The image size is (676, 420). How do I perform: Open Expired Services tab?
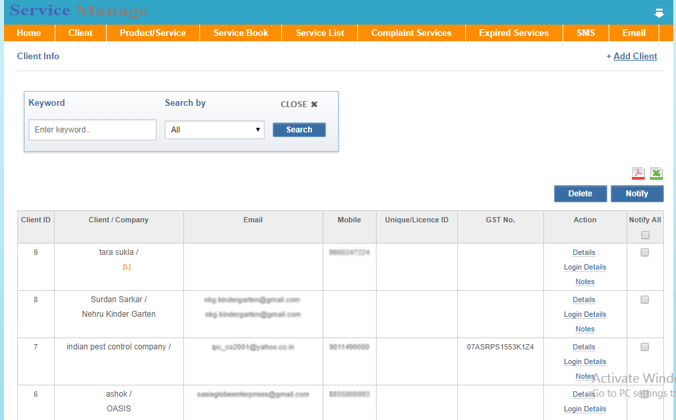tap(513, 33)
